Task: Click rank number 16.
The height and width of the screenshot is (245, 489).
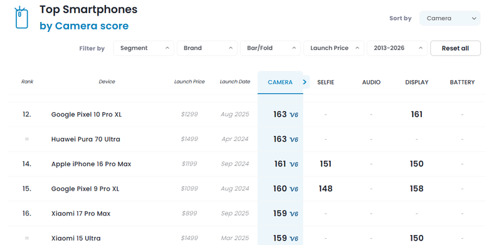Action: [x=27, y=214]
